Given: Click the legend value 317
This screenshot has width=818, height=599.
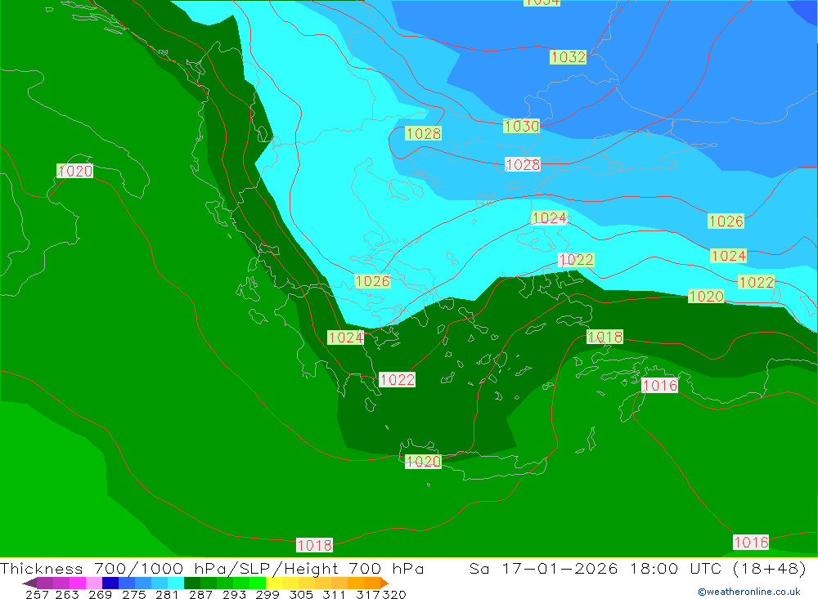Looking at the screenshot, I should tap(368, 594).
